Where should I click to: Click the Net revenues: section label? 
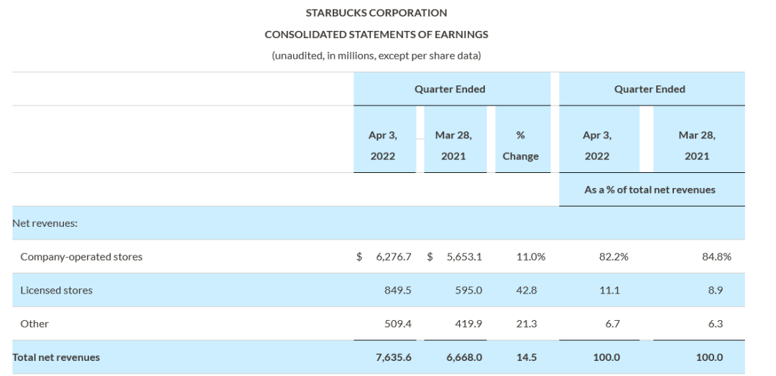[x=45, y=223]
